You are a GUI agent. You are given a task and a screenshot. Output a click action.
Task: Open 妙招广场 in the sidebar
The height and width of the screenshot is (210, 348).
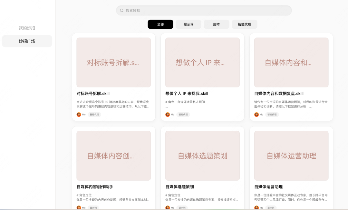tap(27, 41)
